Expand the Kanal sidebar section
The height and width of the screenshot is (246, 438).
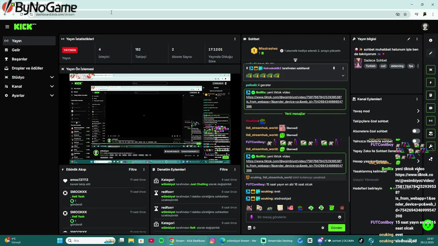tap(29, 86)
